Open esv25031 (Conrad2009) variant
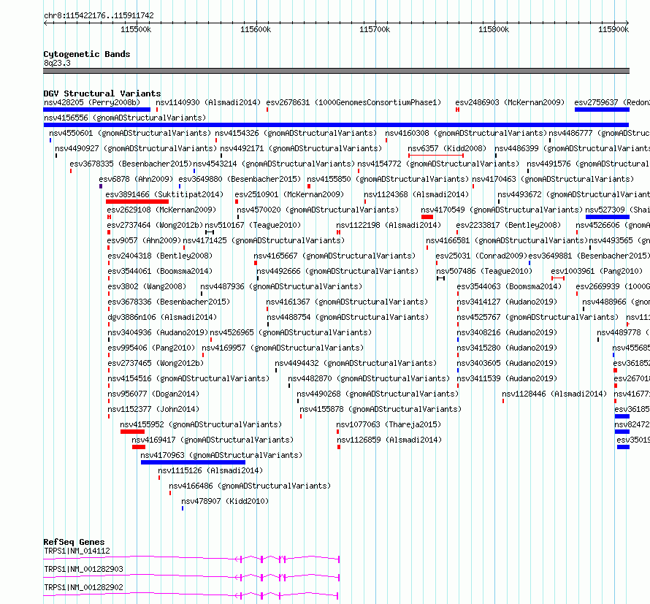The image size is (650, 604). [481, 256]
